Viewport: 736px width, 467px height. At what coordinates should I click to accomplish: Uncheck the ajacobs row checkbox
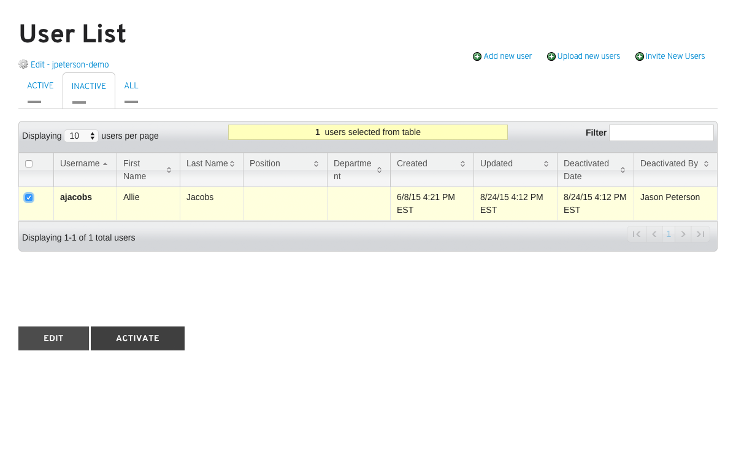29,198
